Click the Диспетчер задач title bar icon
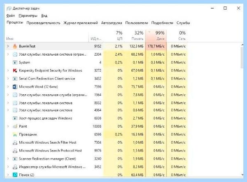The height and width of the screenshot is (182, 247). [9, 8]
